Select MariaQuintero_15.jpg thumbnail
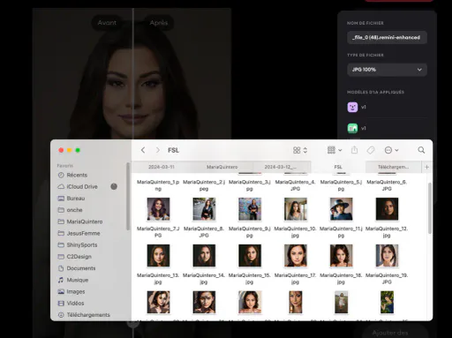 250,256
